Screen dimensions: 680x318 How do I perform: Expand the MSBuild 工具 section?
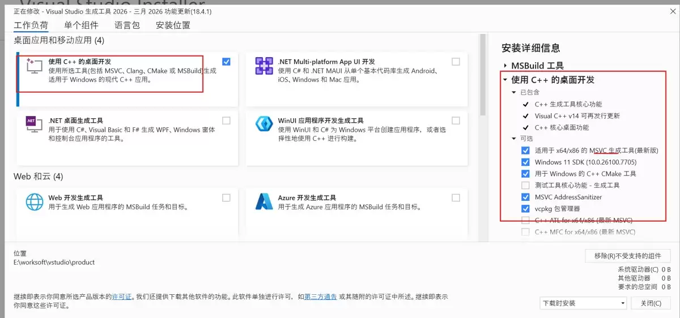click(x=505, y=66)
